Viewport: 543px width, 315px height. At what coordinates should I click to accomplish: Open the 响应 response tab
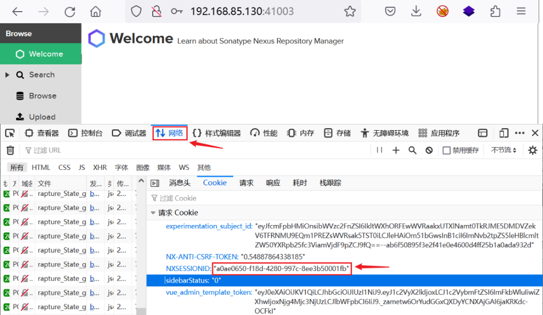273,183
